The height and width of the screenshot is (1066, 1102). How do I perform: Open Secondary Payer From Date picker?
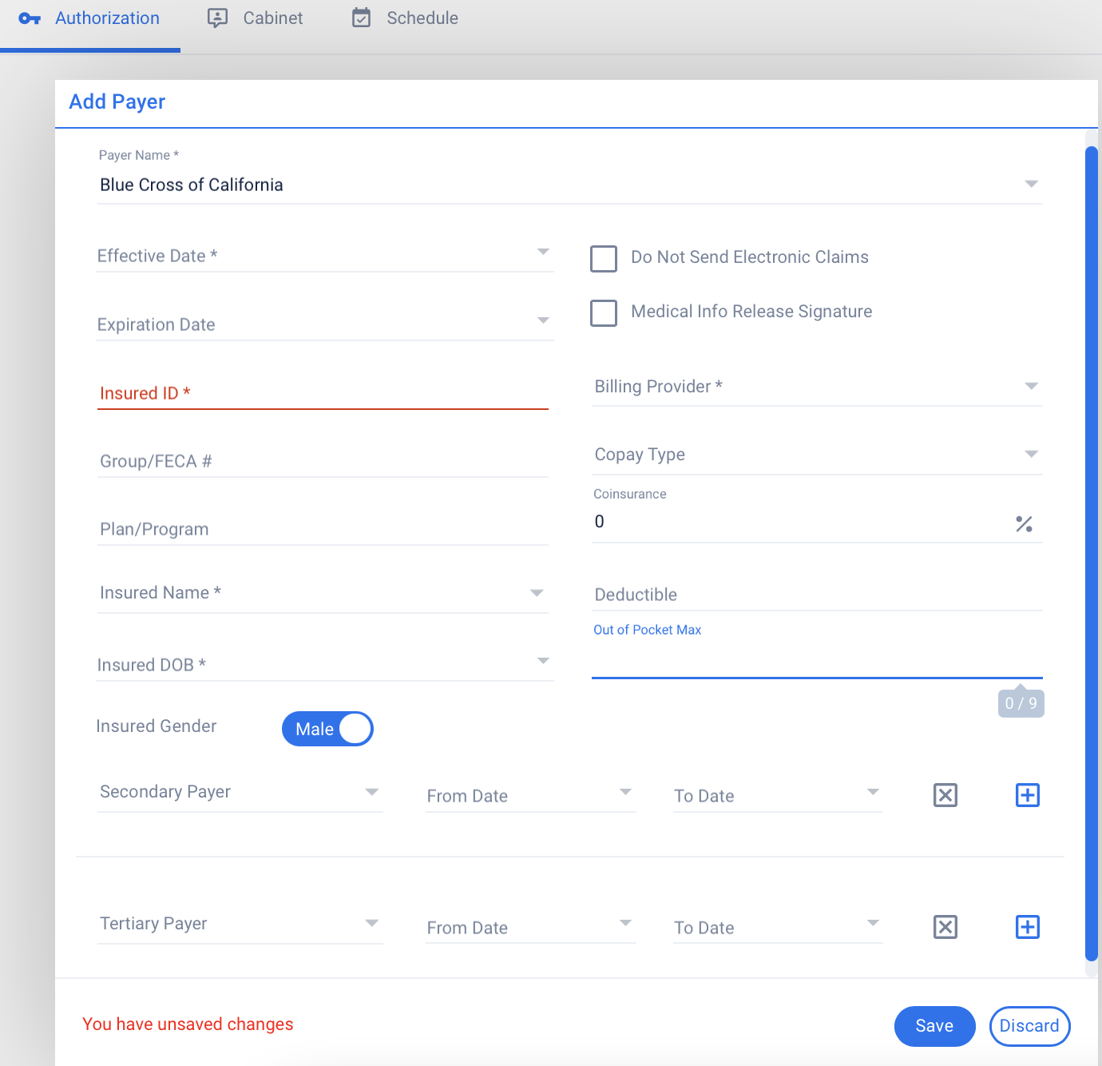pyautogui.click(x=531, y=795)
